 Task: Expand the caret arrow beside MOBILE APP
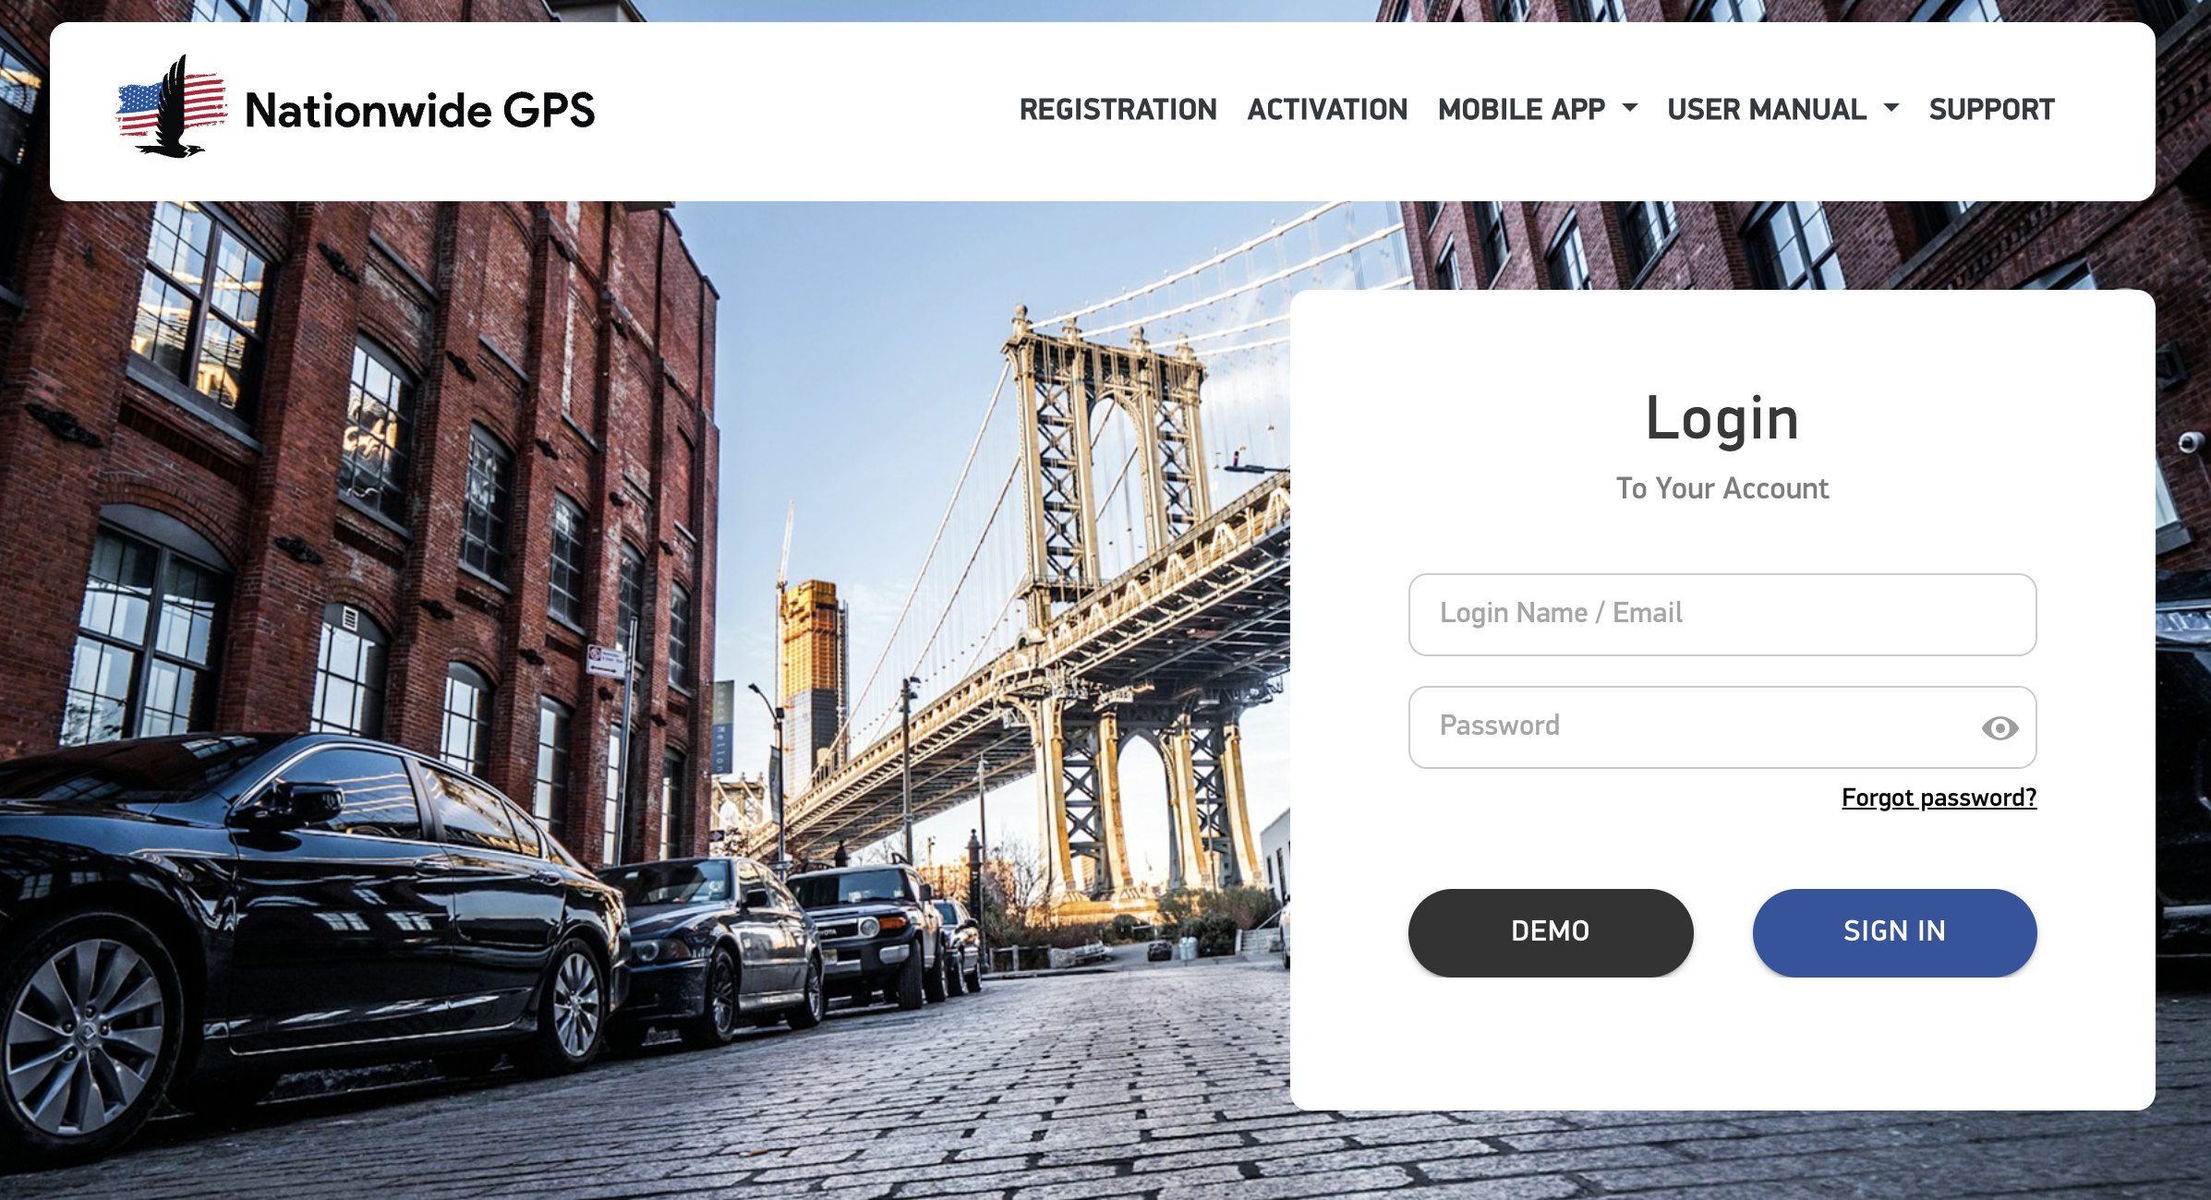tap(1630, 108)
